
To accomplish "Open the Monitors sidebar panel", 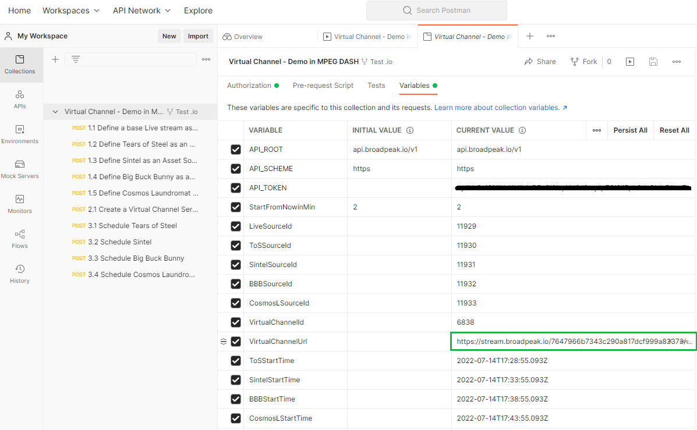I will click(x=20, y=204).
